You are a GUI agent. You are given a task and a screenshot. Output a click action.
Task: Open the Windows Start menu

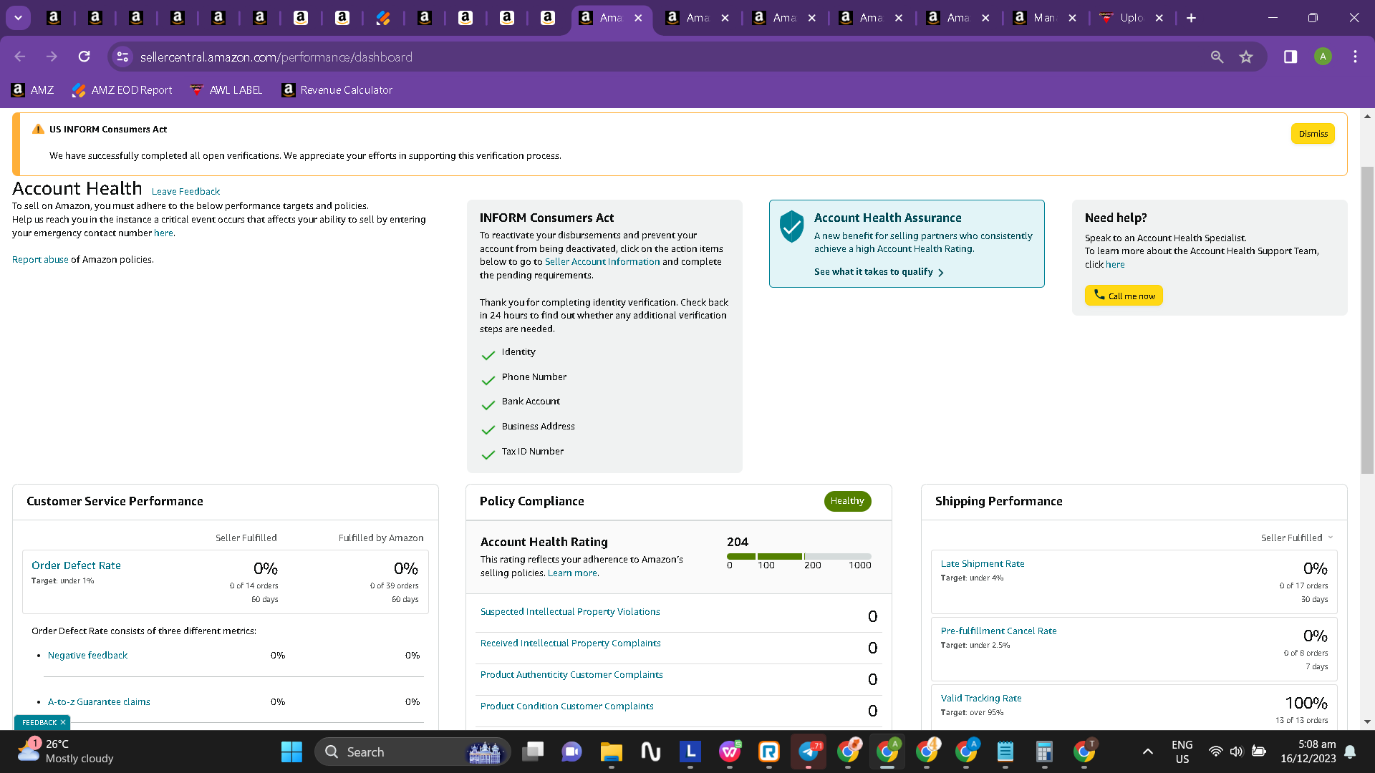(291, 752)
